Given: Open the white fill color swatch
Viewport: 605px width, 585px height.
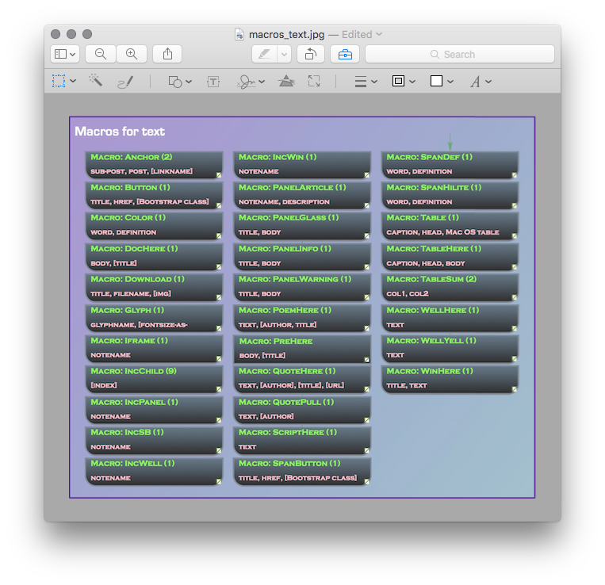Looking at the screenshot, I should (442, 81).
